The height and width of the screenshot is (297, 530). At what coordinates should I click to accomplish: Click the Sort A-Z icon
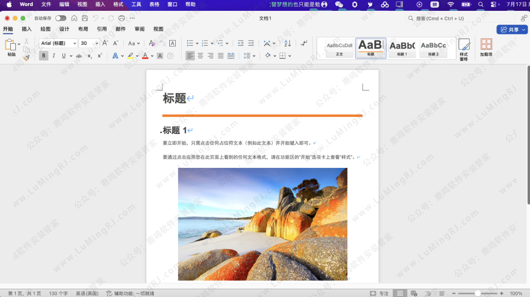288,43
